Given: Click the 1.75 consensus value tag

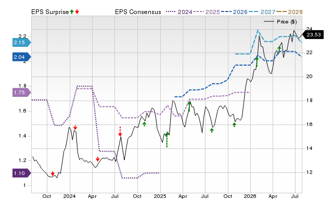Looking at the screenshot, I should tap(21, 93).
